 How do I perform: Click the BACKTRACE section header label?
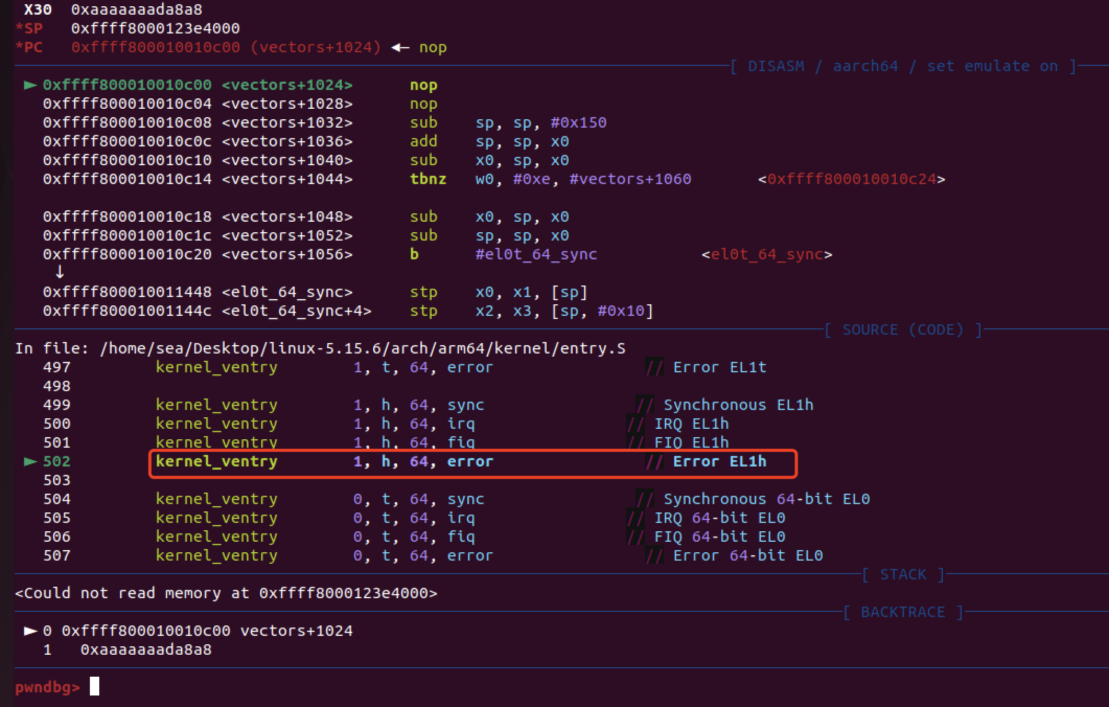click(903, 612)
